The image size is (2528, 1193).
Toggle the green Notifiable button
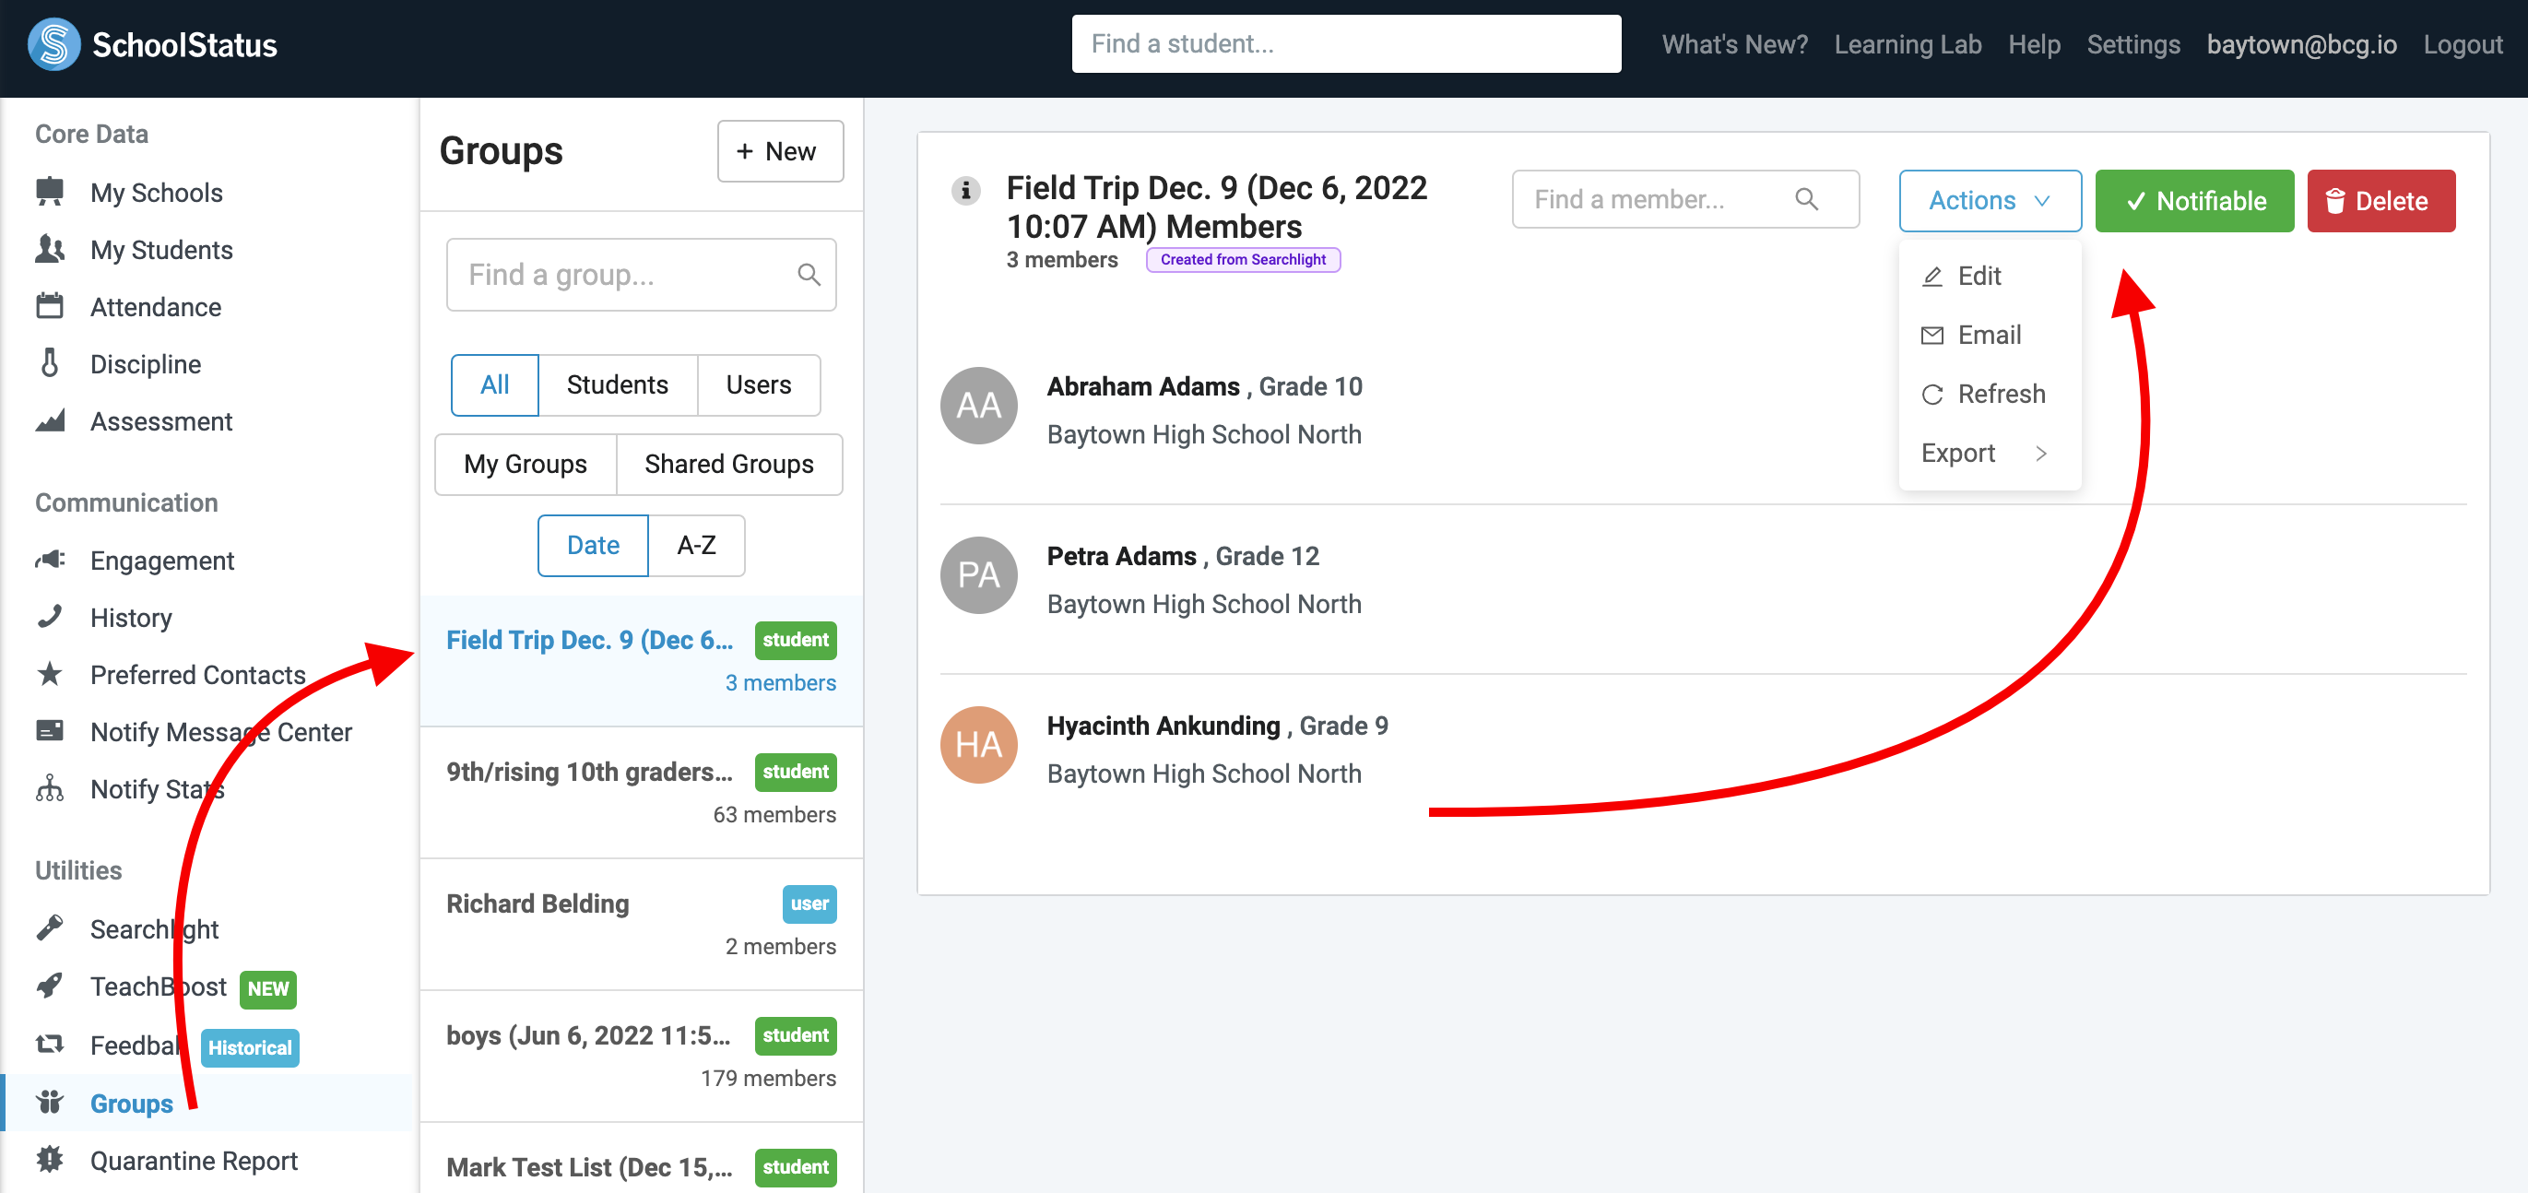coord(2194,201)
